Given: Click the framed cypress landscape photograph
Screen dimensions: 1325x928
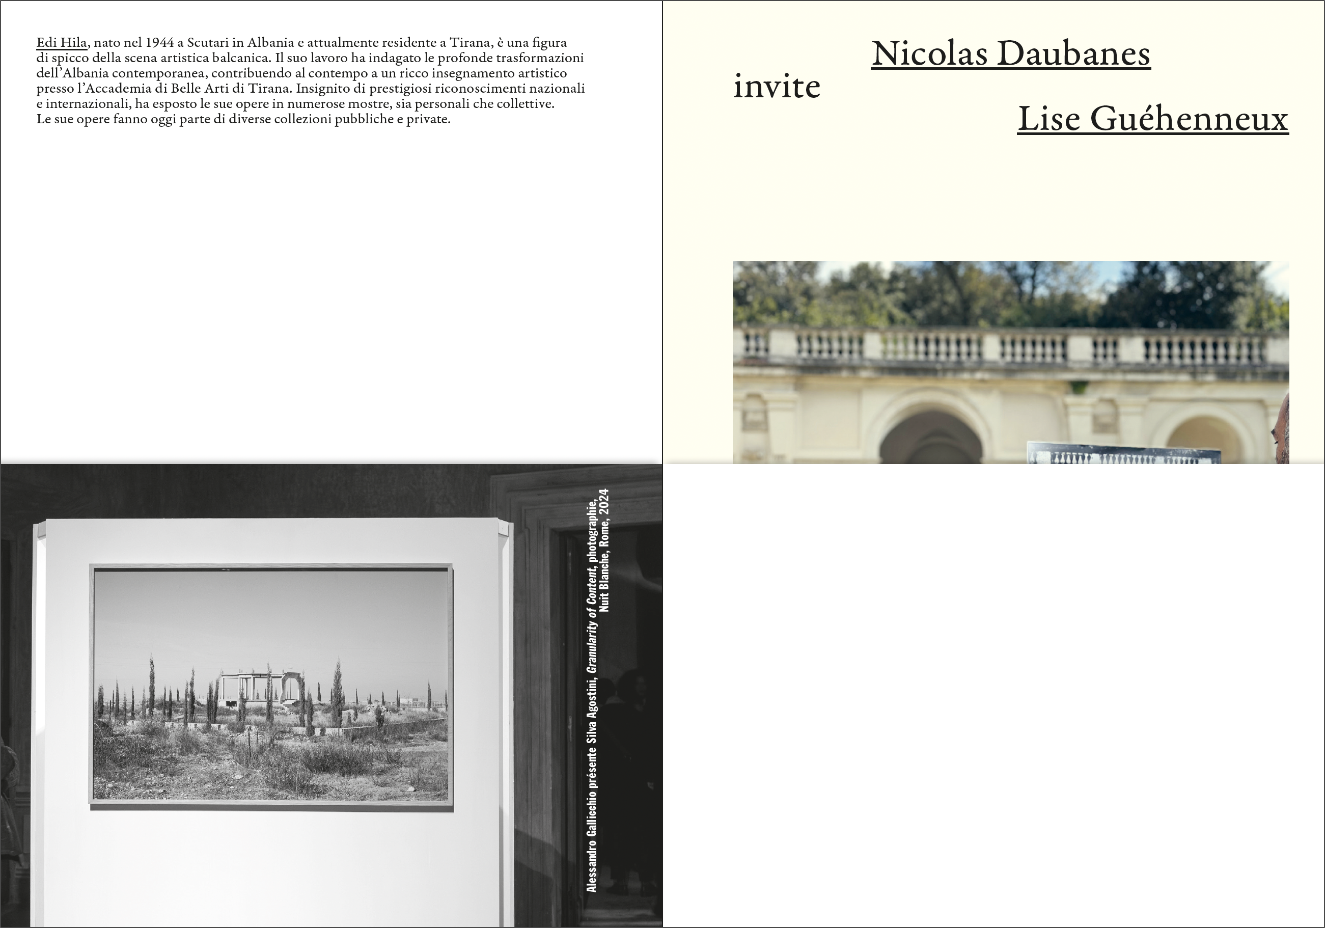Looking at the screenshot, I should coord(271,686).
